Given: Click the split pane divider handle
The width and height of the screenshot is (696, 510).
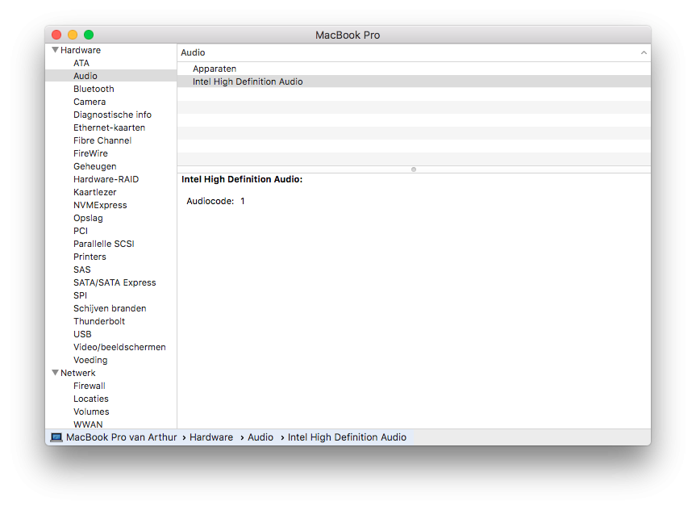Looking at the screenshot, I should pos(414,169).
